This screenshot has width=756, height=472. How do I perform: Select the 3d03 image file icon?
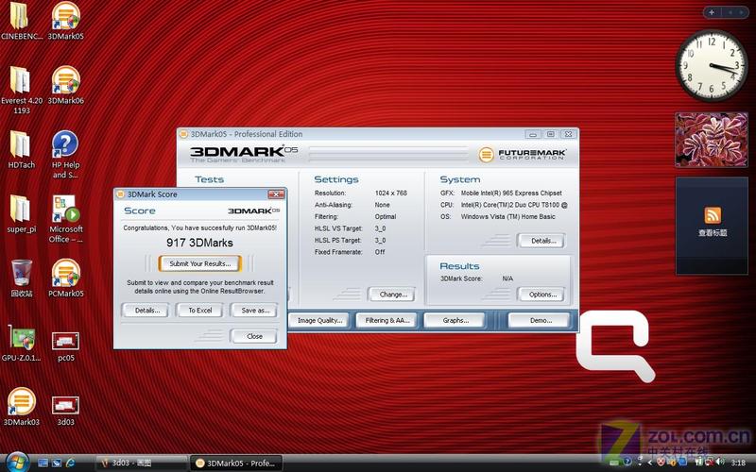coord(65,405)
